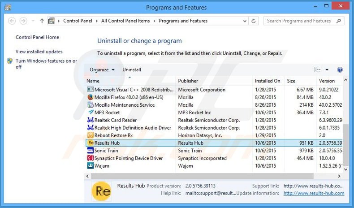Click the large Results Hub details icon
Screen dimensions: 354x208
click(102, 191)
